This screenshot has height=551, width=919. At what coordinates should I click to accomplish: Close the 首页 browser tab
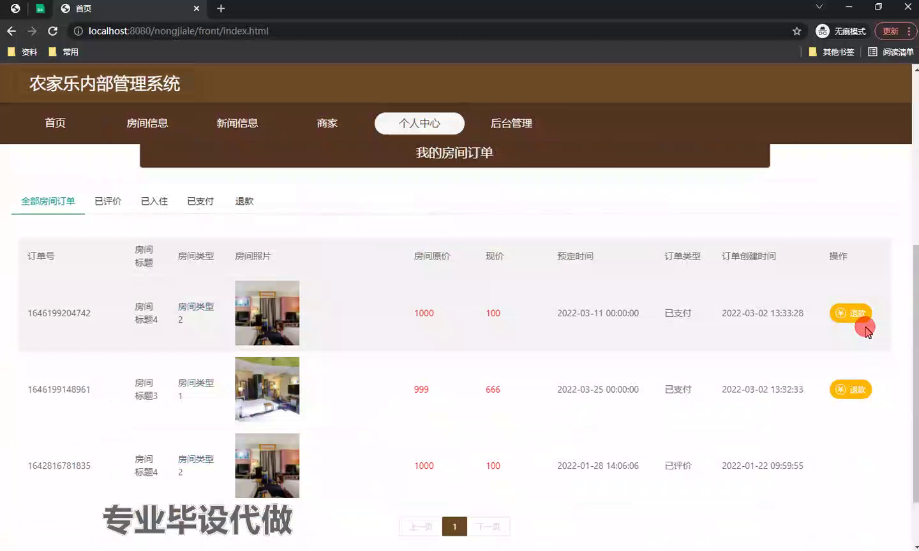click(x=197, y=8)
